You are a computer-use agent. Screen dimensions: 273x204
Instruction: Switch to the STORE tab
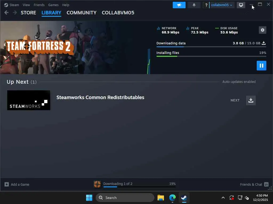(28, 13)
